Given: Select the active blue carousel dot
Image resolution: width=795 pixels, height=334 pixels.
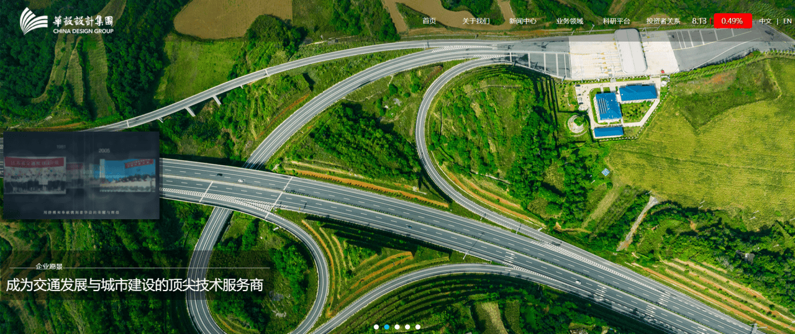Looking at the screenshot, I should click(386, 327).
